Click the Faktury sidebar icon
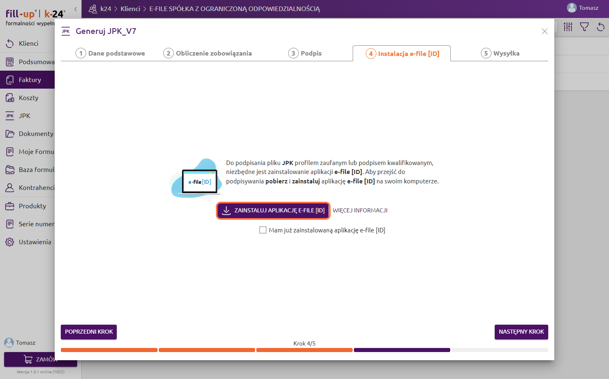Screen dimensions: 609x379 10,80
